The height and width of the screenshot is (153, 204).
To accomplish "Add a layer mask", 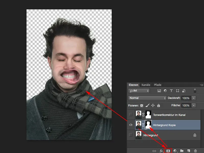I will pos(168,151).
